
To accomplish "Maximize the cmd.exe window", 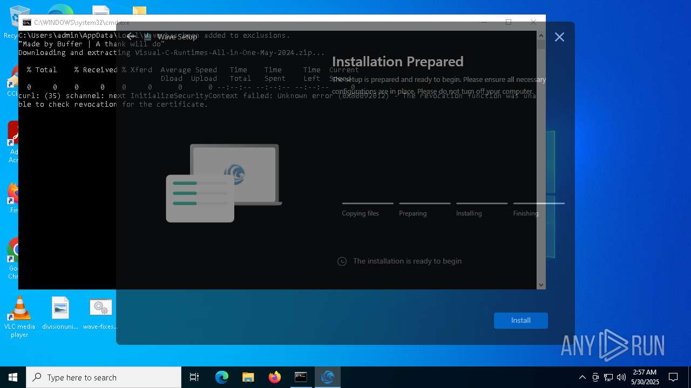I will coord(509,22).
